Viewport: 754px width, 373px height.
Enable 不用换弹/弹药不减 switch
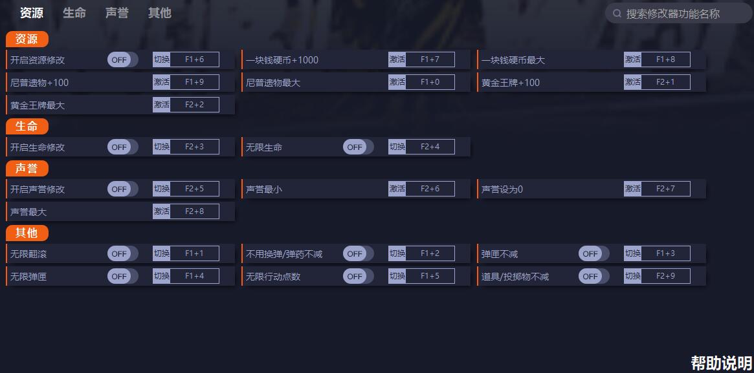358,254
